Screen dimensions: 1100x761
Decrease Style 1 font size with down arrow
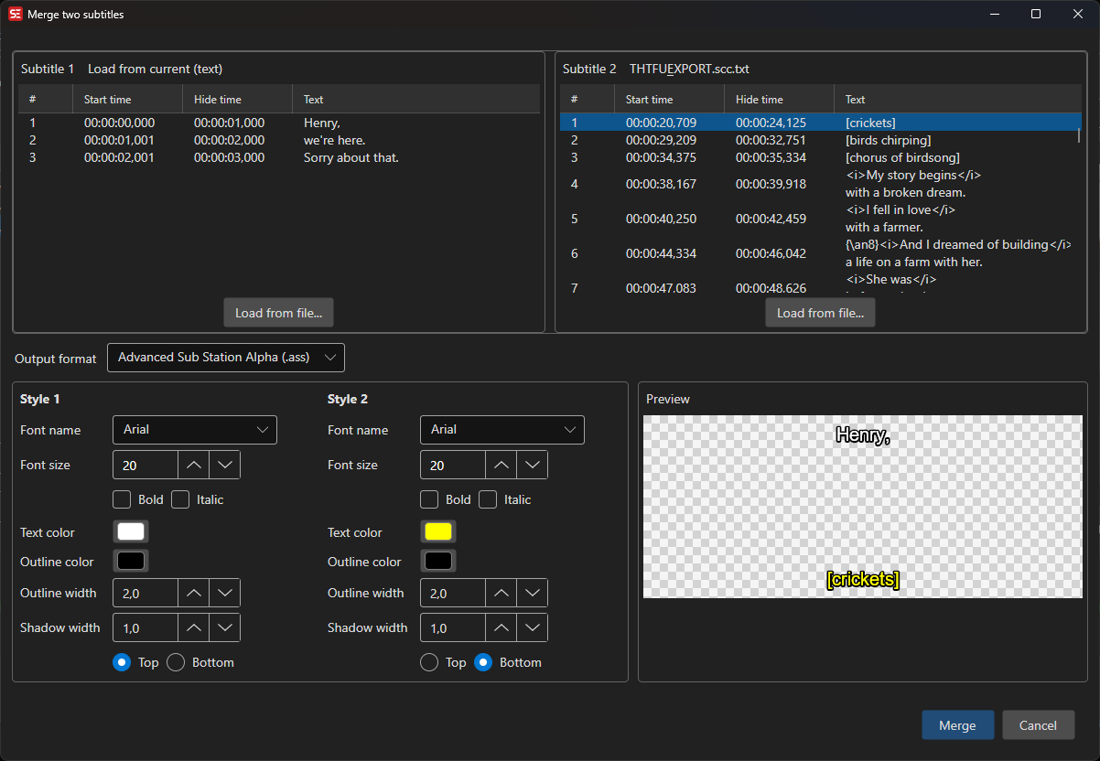[x=225, y=465]
